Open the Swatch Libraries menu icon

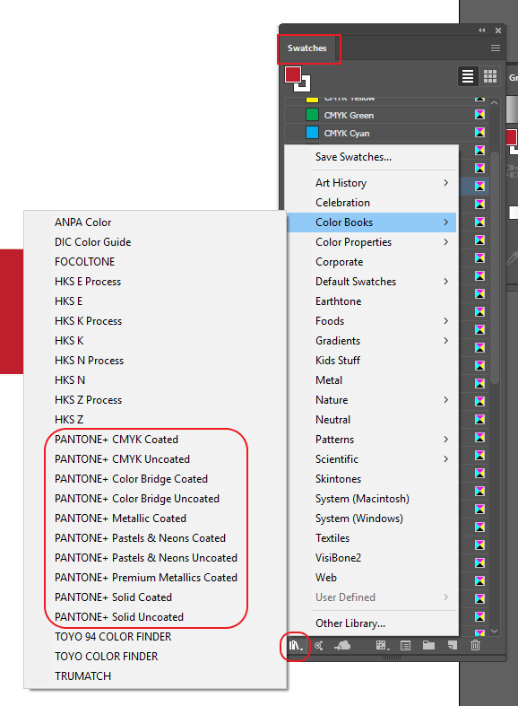(296, 646)
